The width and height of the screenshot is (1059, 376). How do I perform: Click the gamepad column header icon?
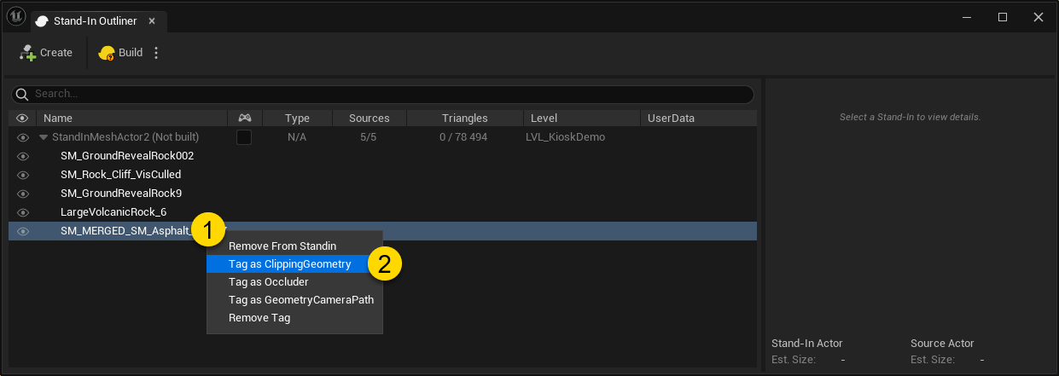tap(244, 119)
